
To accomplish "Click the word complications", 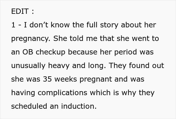I will tap(63, 93).
